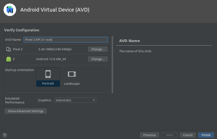Click the AVD Name text field
Screen dimensions: 217x139
click(x=66, y=40)
